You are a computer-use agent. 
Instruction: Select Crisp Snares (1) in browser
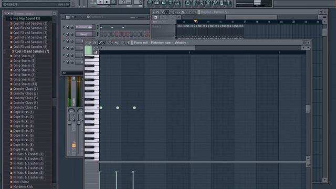[24, 56]
